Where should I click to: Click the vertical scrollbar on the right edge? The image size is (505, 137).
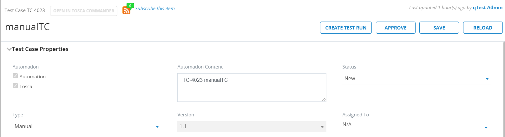pos(504,89)
